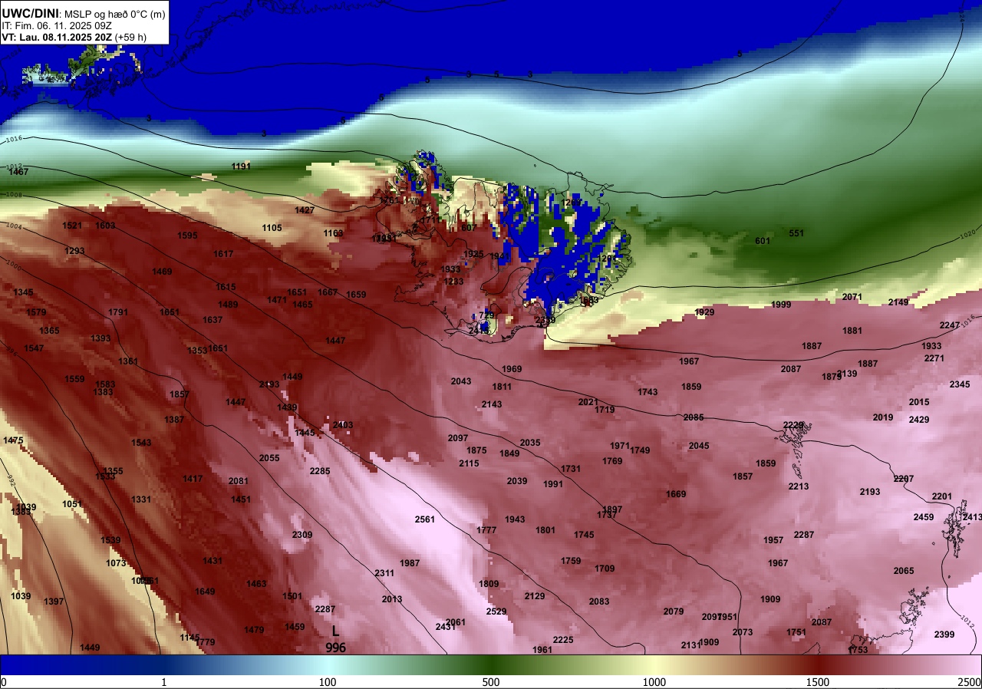Click the 2529 height value
The height and width of the screenshot is (689, 982).
(496, 612)
